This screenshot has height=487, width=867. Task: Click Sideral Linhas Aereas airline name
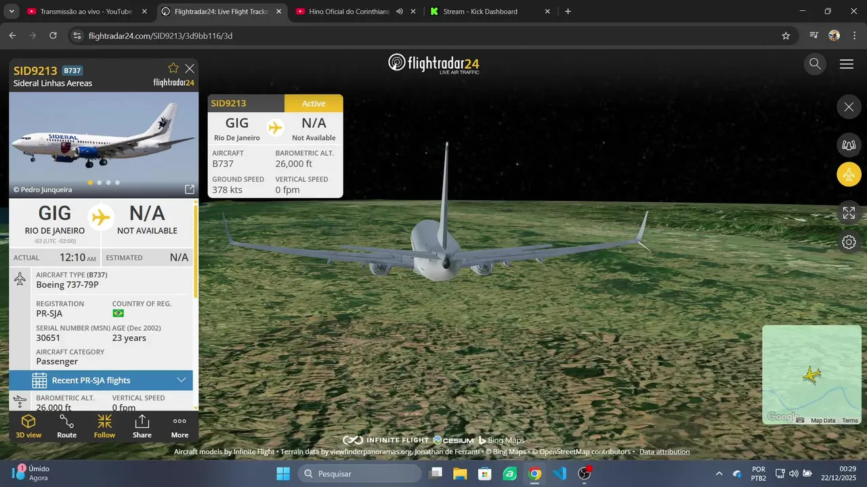53,83
